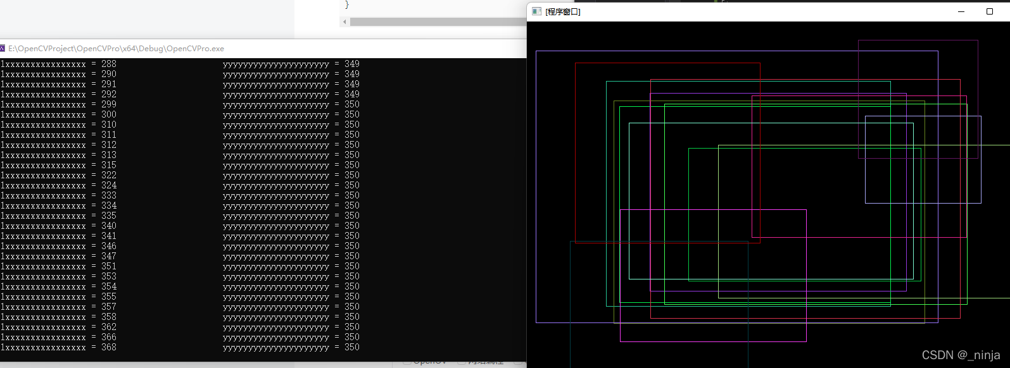
Task: Select the x value 351
Action: 109,266
